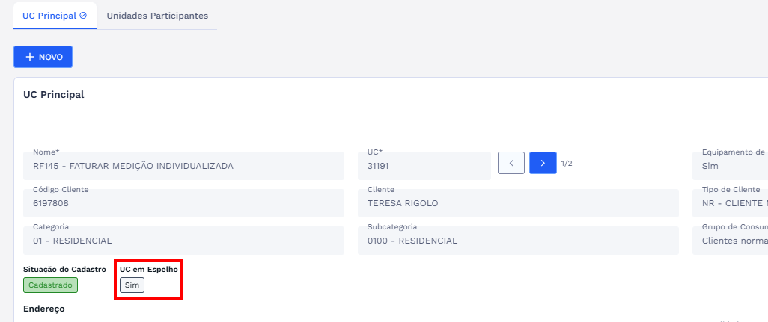Click the Nome field with RF145 text

(183, 166)
